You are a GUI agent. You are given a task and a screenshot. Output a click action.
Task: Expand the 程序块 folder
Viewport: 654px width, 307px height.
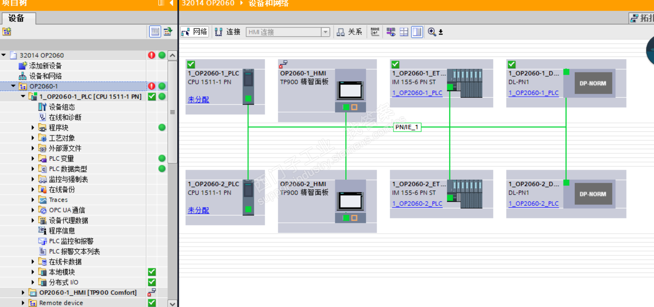click(33, 128)
